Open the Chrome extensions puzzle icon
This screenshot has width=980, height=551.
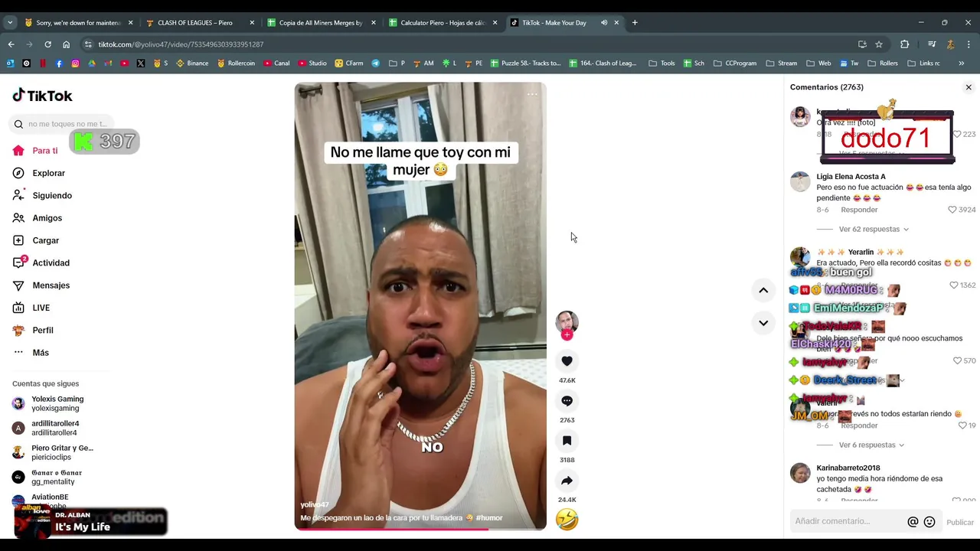pos(904,44)
